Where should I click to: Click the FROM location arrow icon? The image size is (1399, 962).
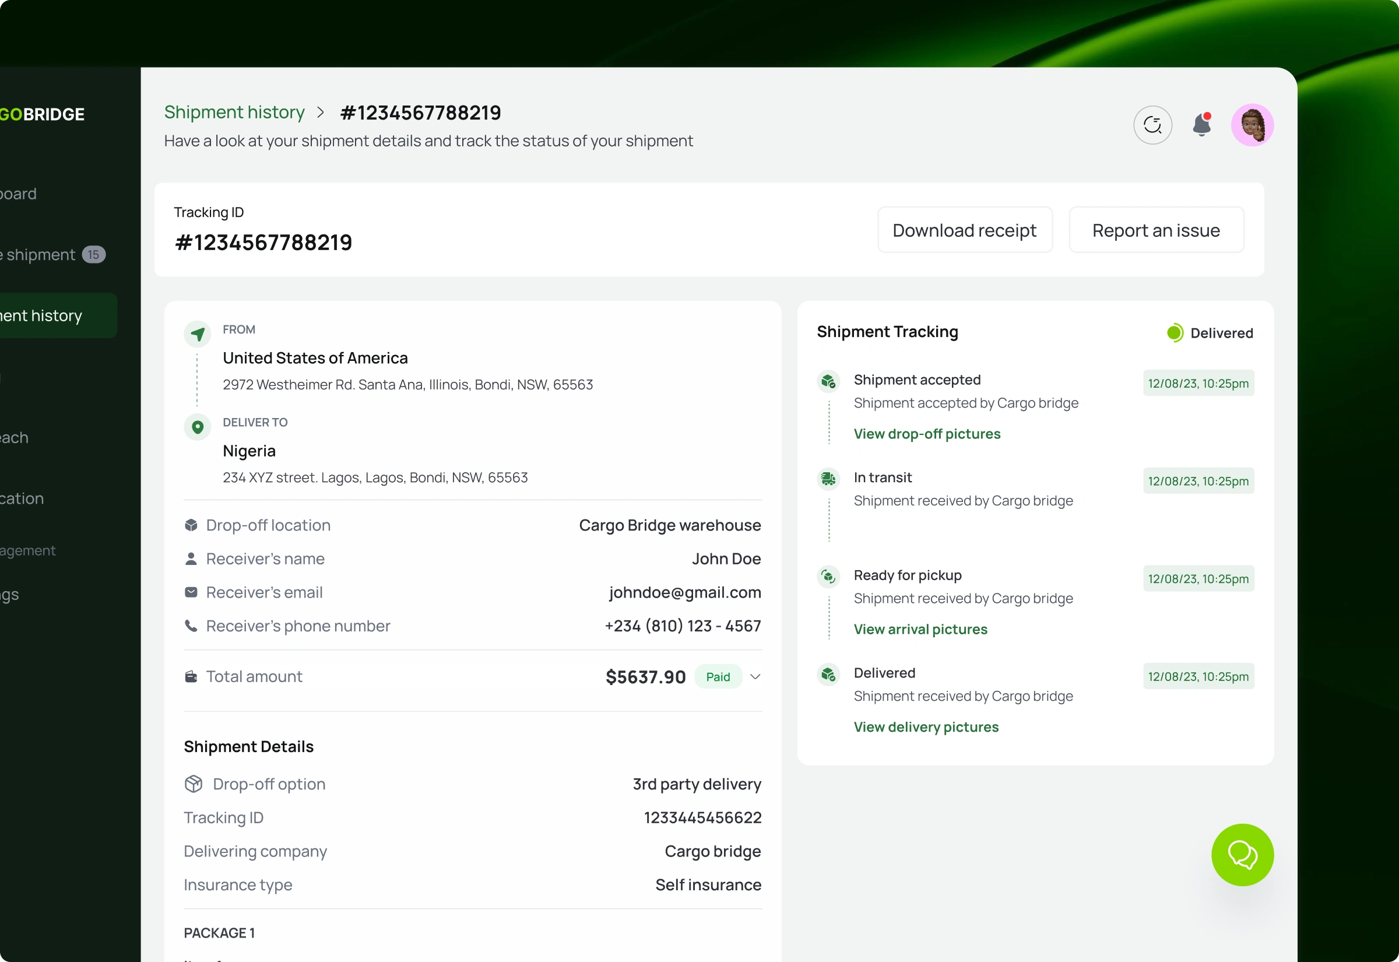(197, 334)
